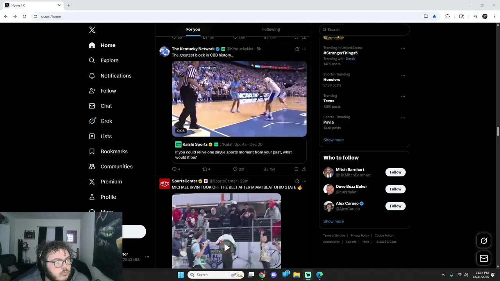Open Grok from the sidebar
This screenshot has height=281, width=500.
coord(101,121)
